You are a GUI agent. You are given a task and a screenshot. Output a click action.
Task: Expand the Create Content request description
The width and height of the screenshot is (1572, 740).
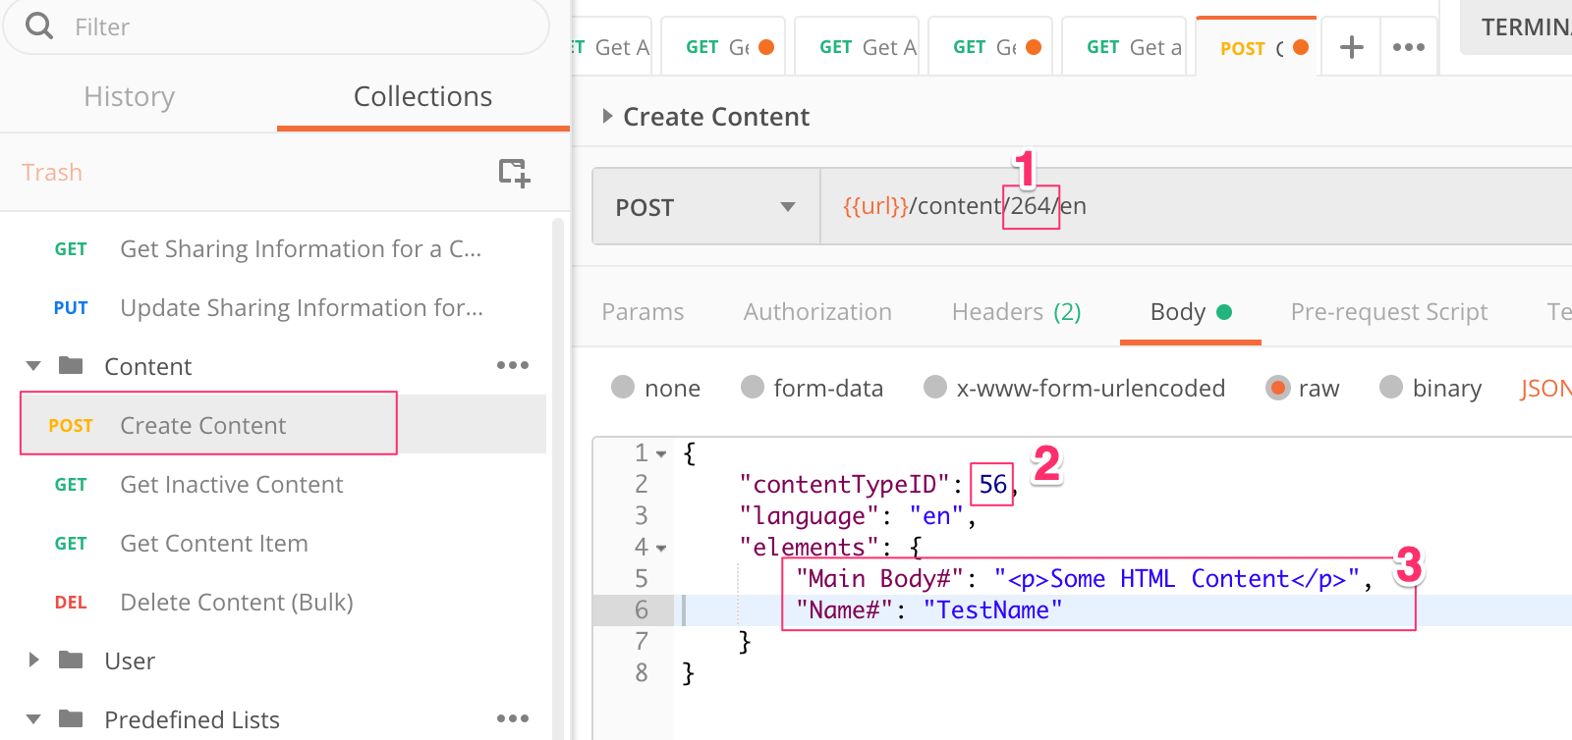pyautogui.click(x=607, y=117)
